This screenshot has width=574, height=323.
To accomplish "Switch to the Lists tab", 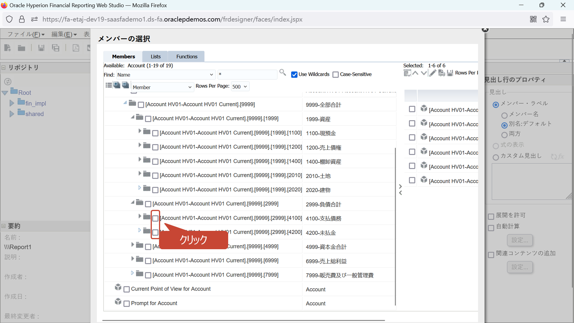I will [156, 57].
